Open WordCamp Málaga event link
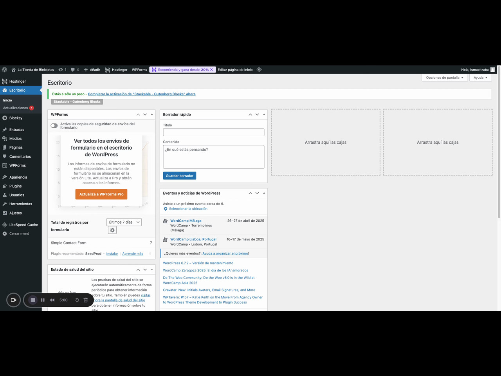 coord(186,221)
